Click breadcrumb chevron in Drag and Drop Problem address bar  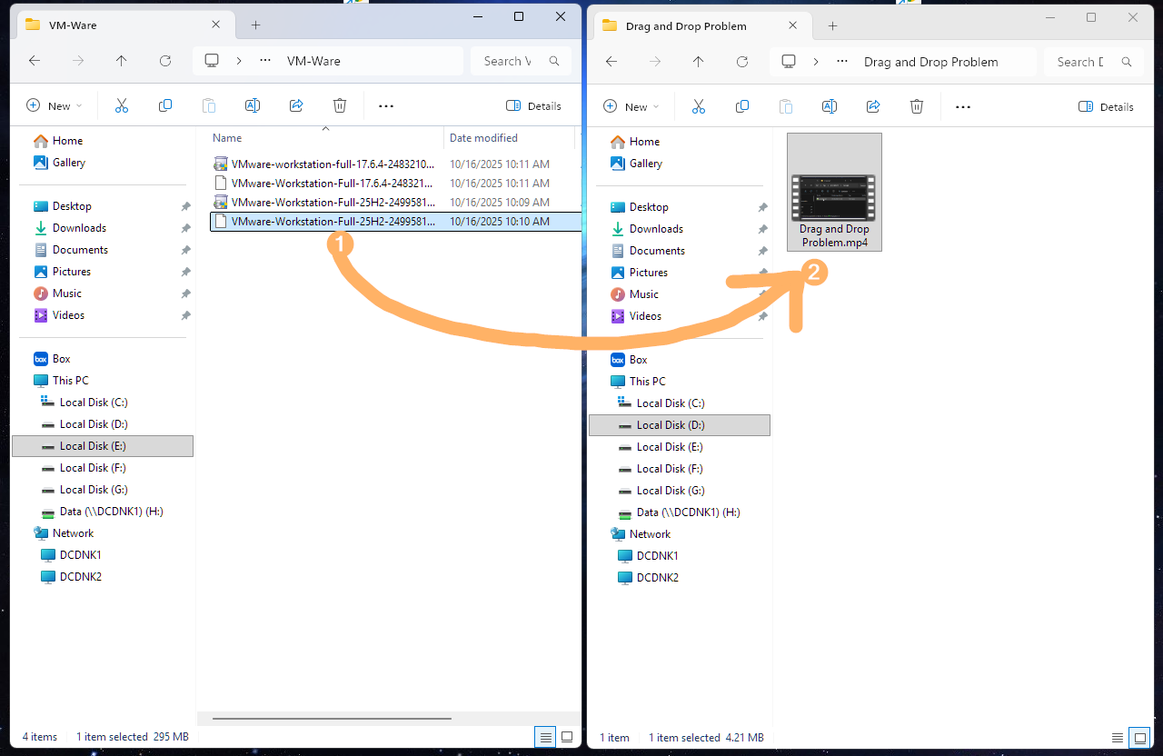coord(817,62)
